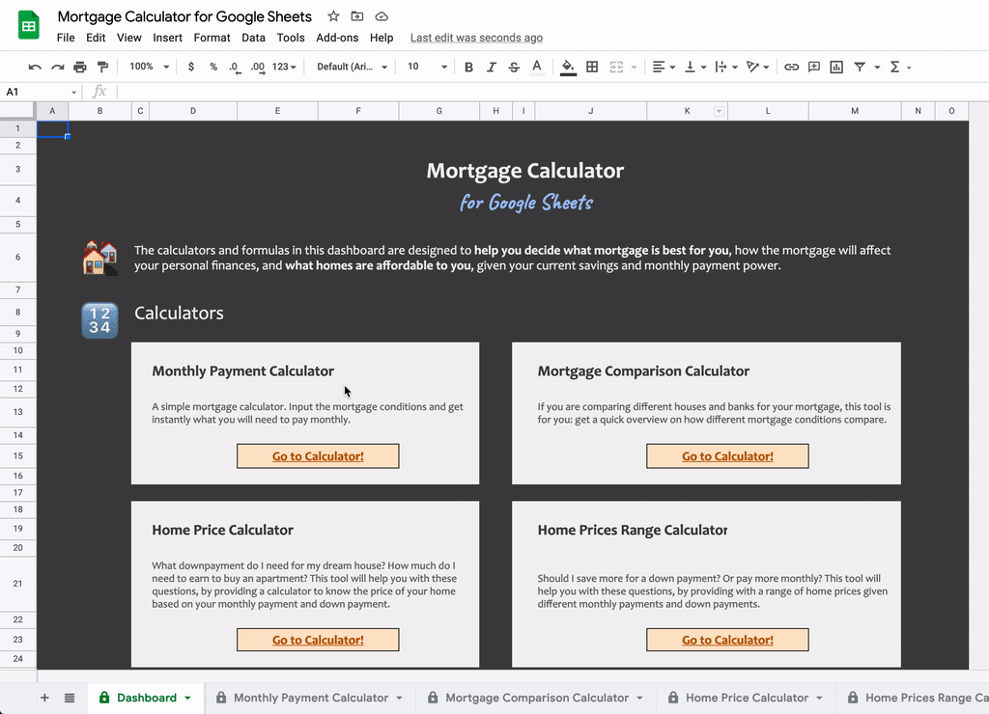Viewport: 989px width, 714px height.
Task: Open the Functions sigma menu
Action: pos(895,67)
